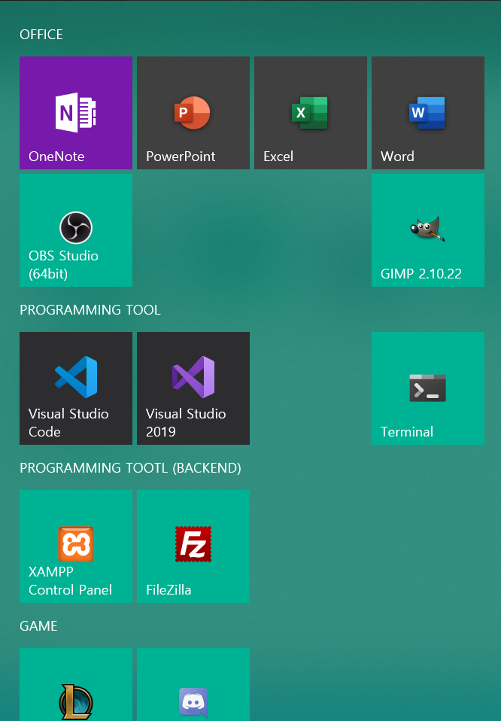Launch PowerPoint from its tile
This screenshot has width=501, height=721.
193,113
